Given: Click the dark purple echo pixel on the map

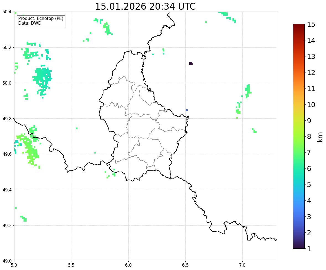Looking at the screenshot, I should click(x=191, y=63).
